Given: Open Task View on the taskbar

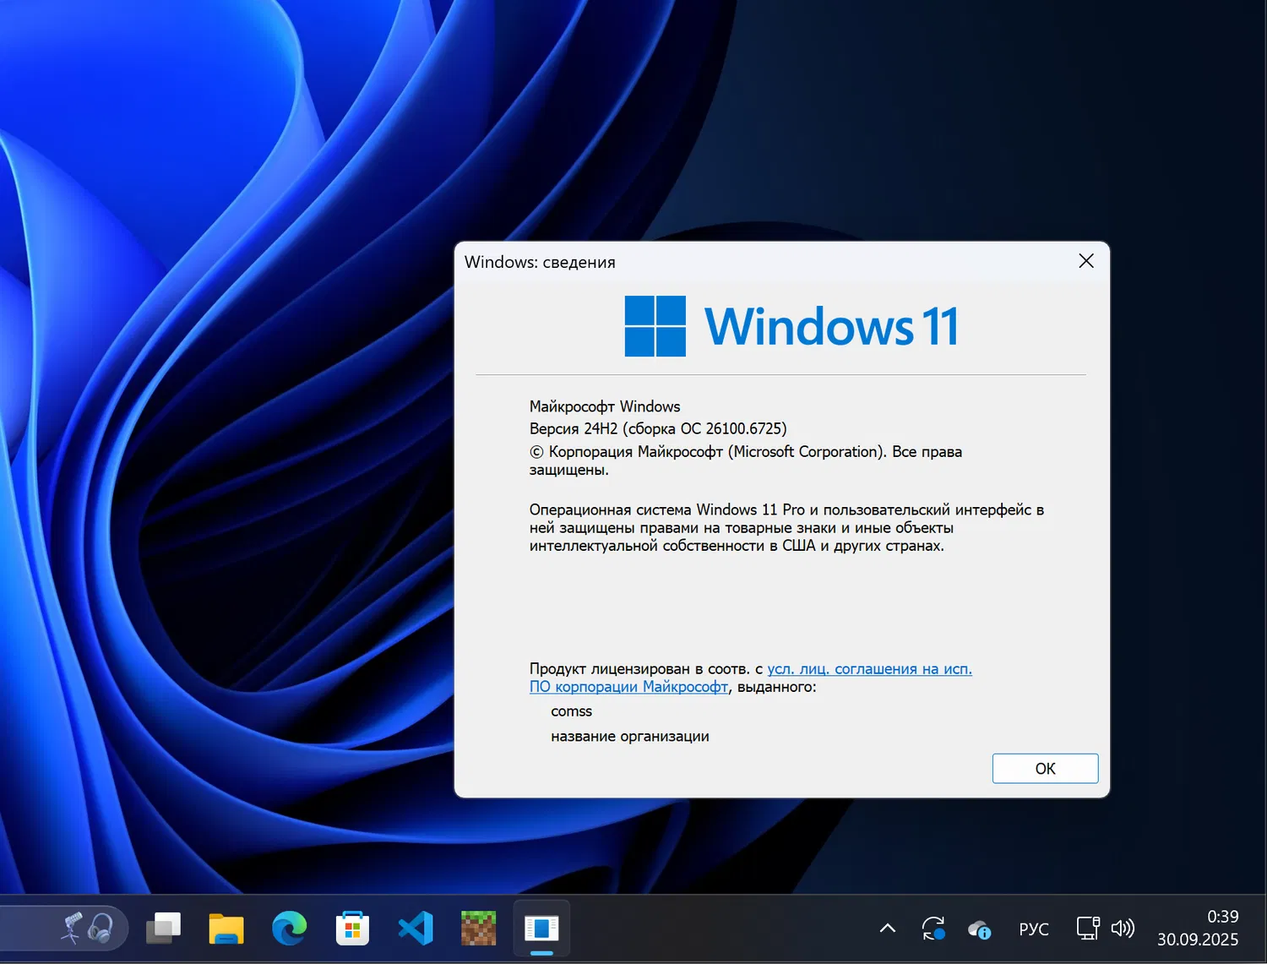Looking at the screenshot, I should point(163,928).
